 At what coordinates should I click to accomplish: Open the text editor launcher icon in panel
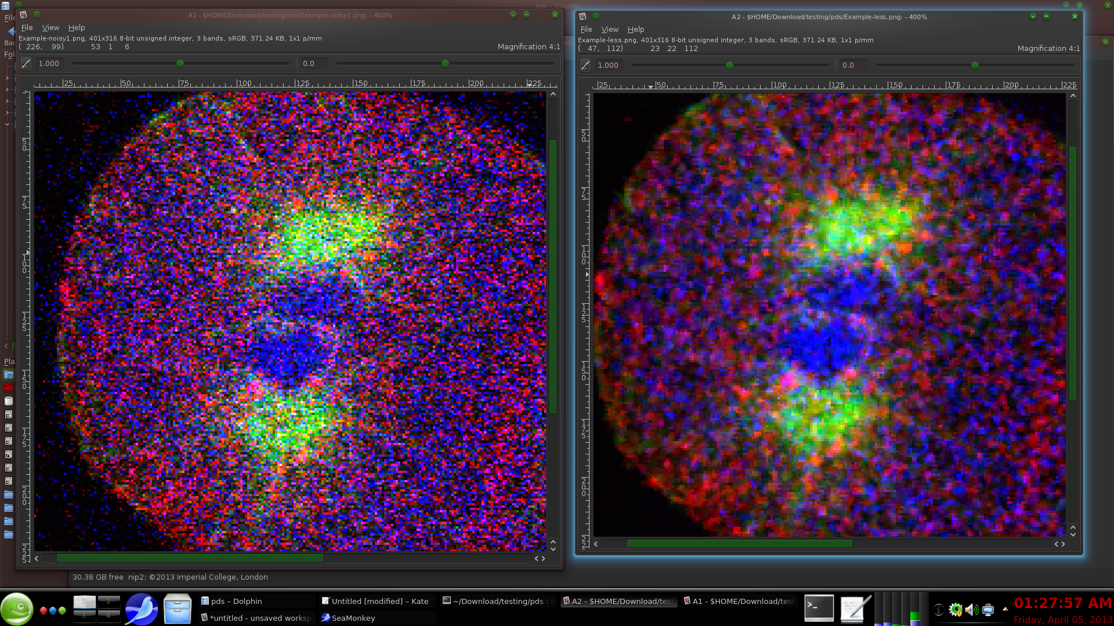[x=855, y=609]
